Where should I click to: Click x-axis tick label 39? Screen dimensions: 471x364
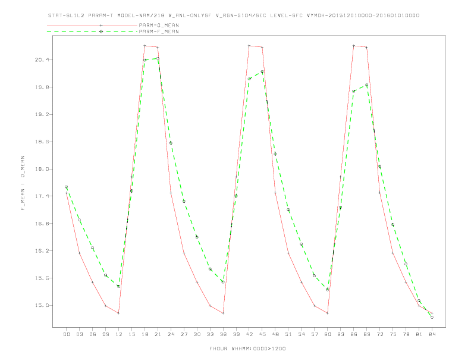click(x=236, y=334)
